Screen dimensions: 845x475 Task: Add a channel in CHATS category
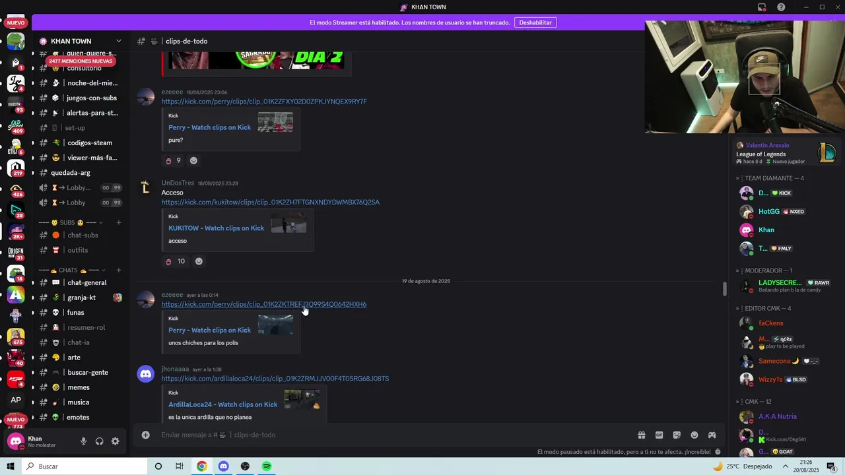[119, 270]
